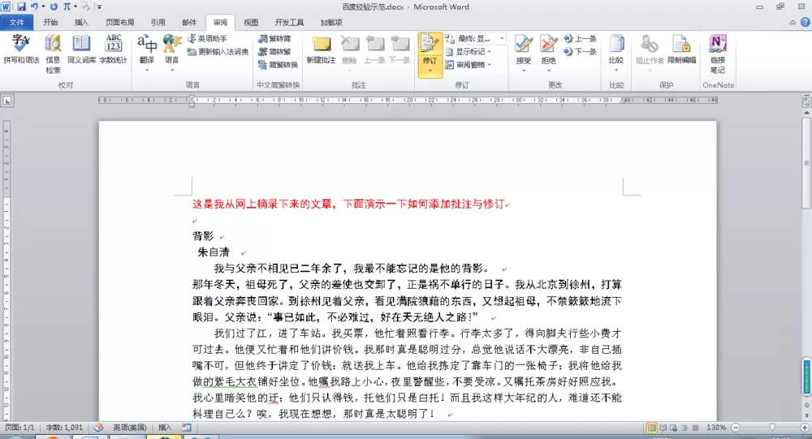Toggle the ruler button above scrollbar

806,102
